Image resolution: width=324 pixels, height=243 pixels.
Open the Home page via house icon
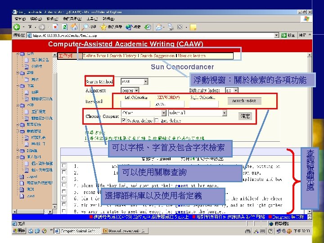[74, 27]
